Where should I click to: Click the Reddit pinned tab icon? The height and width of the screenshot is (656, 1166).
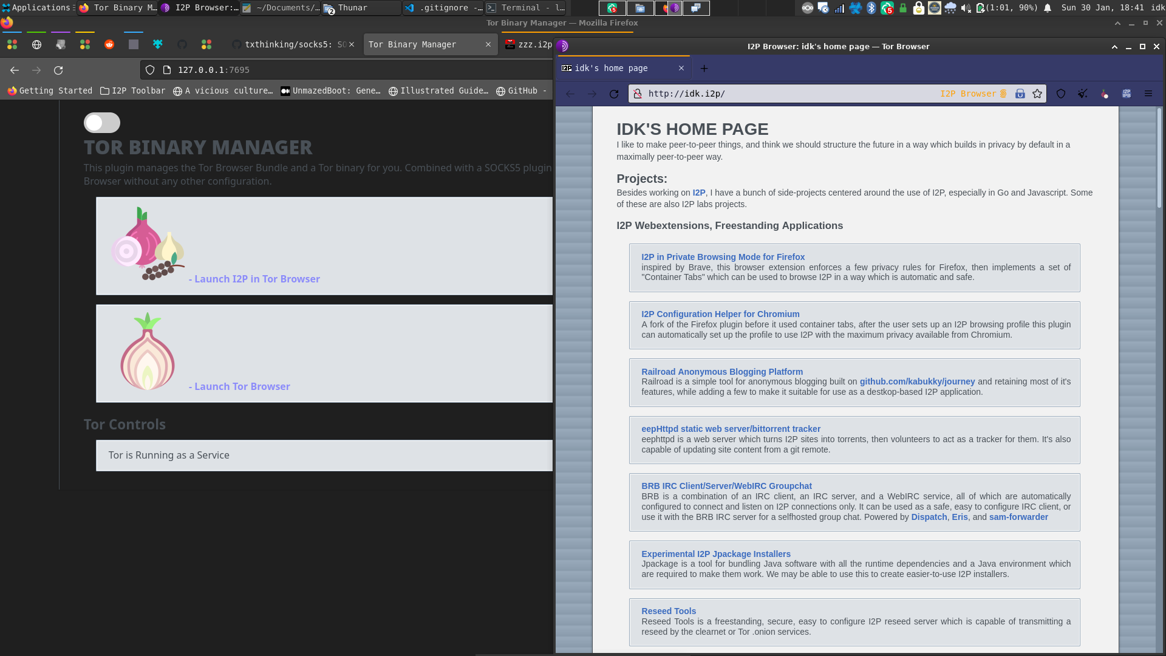109,44
